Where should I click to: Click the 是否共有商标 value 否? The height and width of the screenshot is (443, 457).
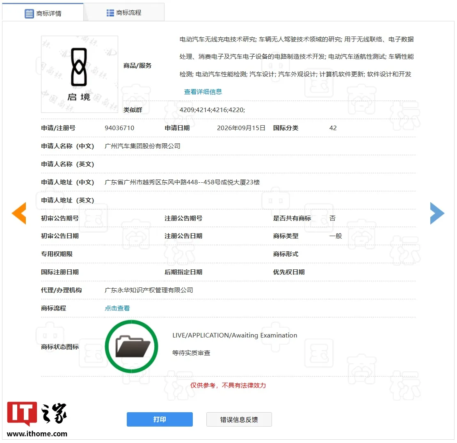click(332, 218)
